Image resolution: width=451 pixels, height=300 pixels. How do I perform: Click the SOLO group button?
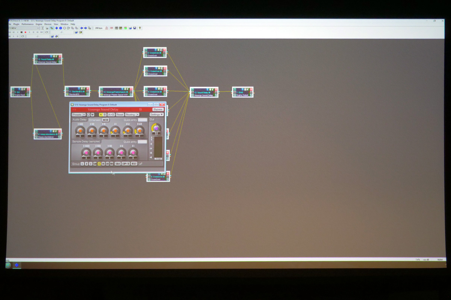coord(118,163)
